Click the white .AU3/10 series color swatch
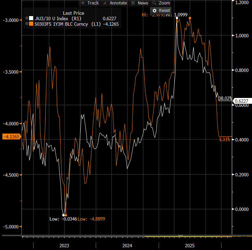 click(31, 18)
